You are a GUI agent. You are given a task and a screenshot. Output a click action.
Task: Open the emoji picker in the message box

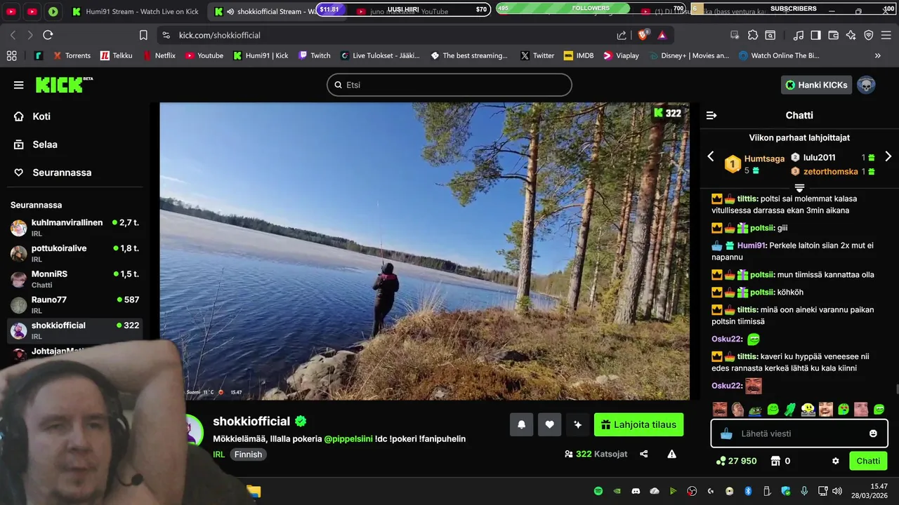tap(873, 433)
